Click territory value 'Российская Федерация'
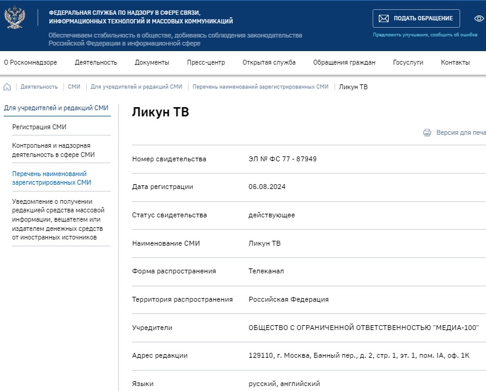The height and width of the screenshot is (391, 486). click(x=288, y=299)
